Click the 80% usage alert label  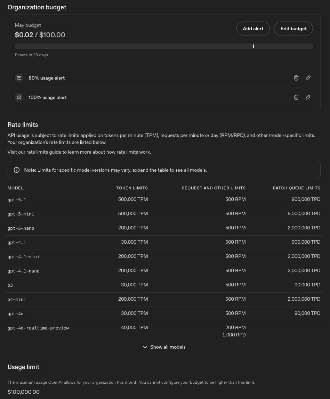pos(47,78)
